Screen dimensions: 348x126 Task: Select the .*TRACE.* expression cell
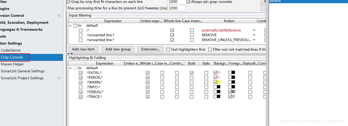coord(94,97)
